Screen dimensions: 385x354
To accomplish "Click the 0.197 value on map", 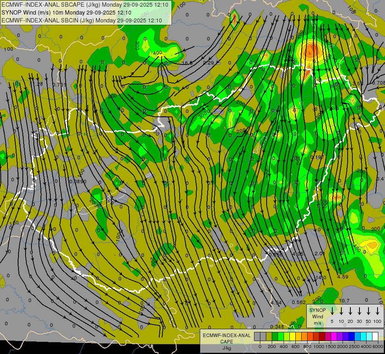I will (x=317, y=157).
